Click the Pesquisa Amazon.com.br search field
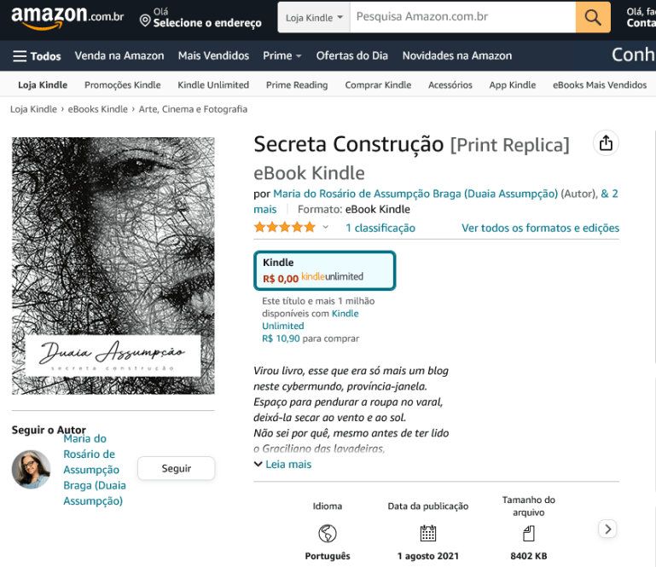656x567 pixels. pos(461,17)
